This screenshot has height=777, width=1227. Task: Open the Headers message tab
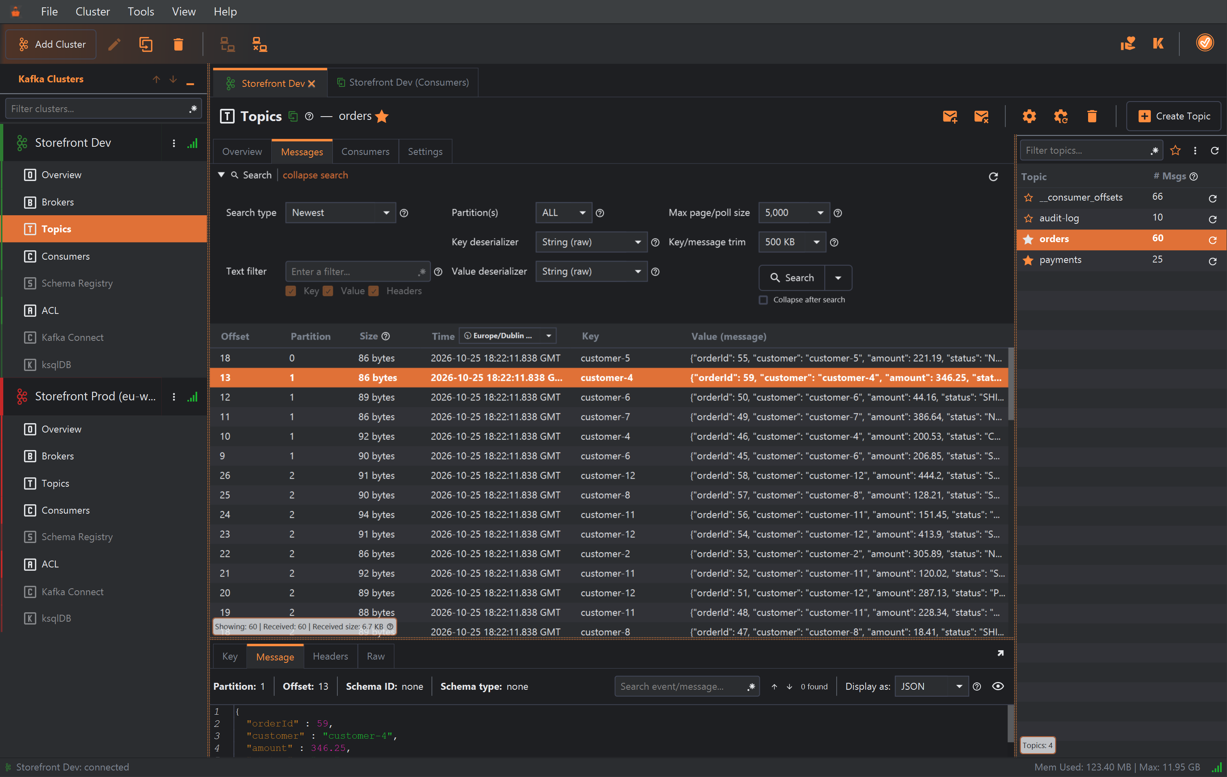pos(330,656)
